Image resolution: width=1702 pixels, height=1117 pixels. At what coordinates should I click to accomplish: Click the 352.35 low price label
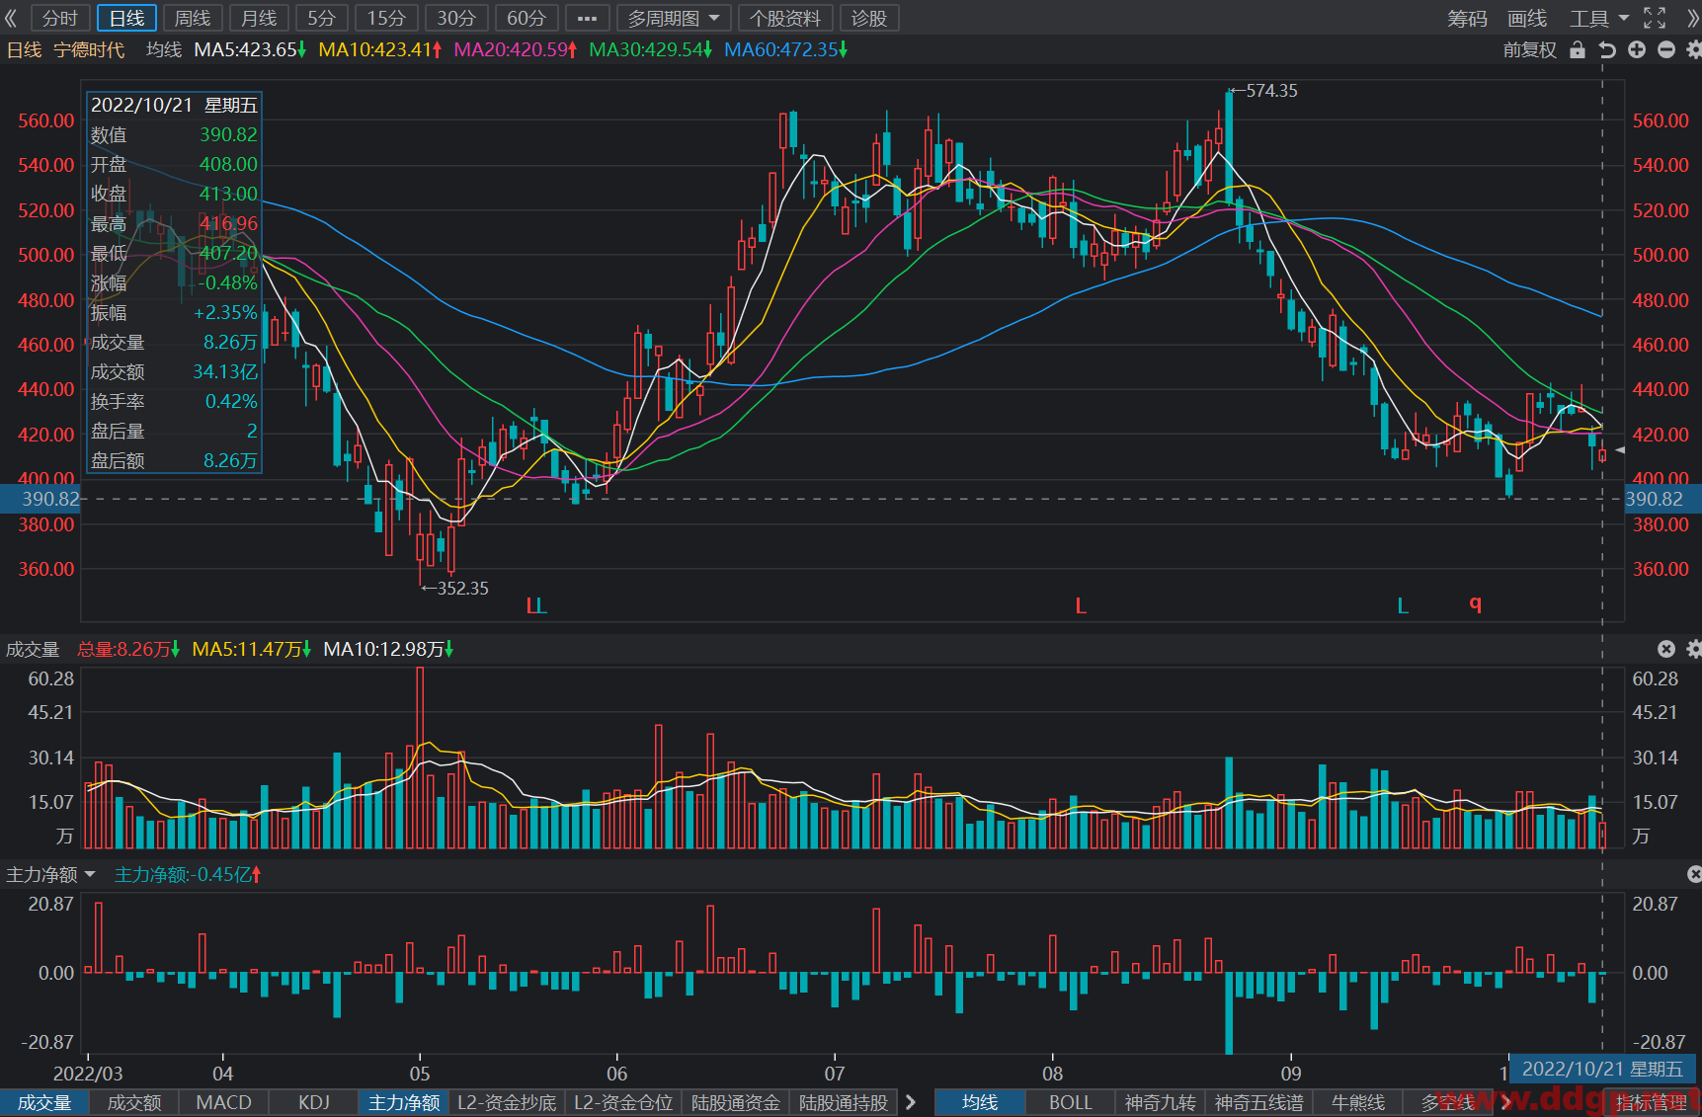point(462,589)
